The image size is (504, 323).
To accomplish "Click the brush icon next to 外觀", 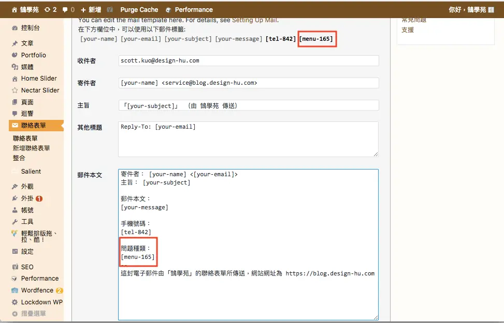I will [x=15, y=187].
